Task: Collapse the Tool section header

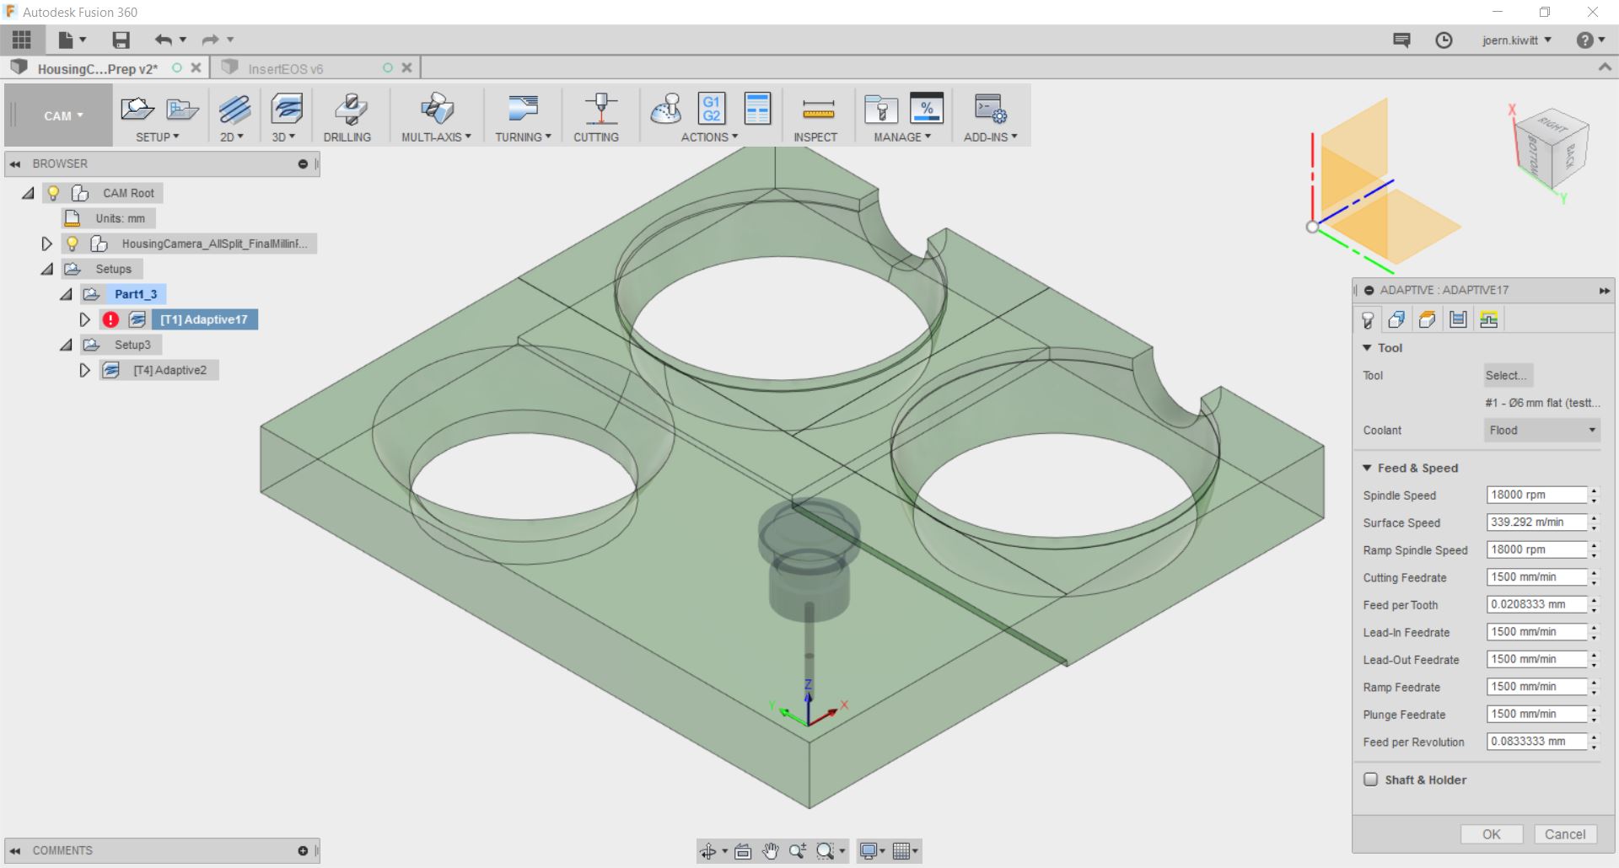Action: (x=1367, y=348)
